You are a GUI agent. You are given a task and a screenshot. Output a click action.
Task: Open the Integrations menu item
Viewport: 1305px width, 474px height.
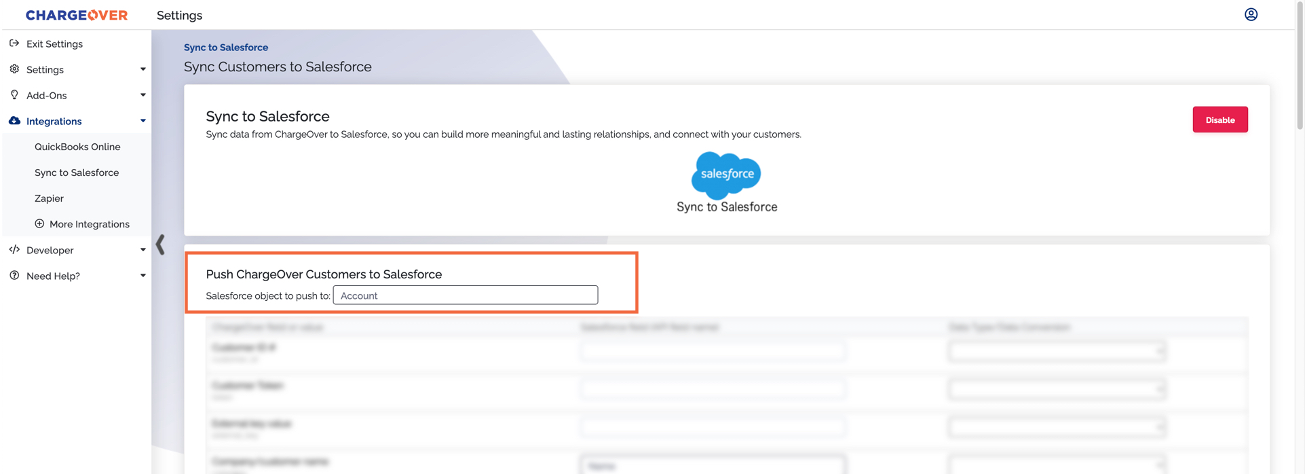54,122
